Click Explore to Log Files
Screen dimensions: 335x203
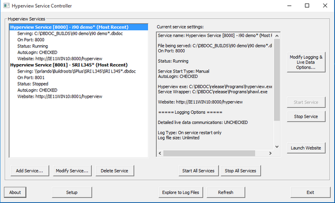click(181, 192)
